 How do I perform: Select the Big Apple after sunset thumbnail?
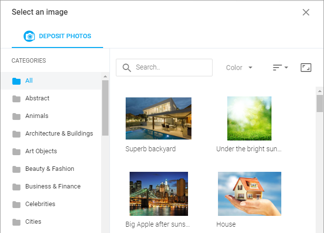click(x=159, y=194)
